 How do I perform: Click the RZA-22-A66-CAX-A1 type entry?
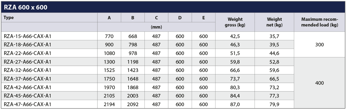28,53
